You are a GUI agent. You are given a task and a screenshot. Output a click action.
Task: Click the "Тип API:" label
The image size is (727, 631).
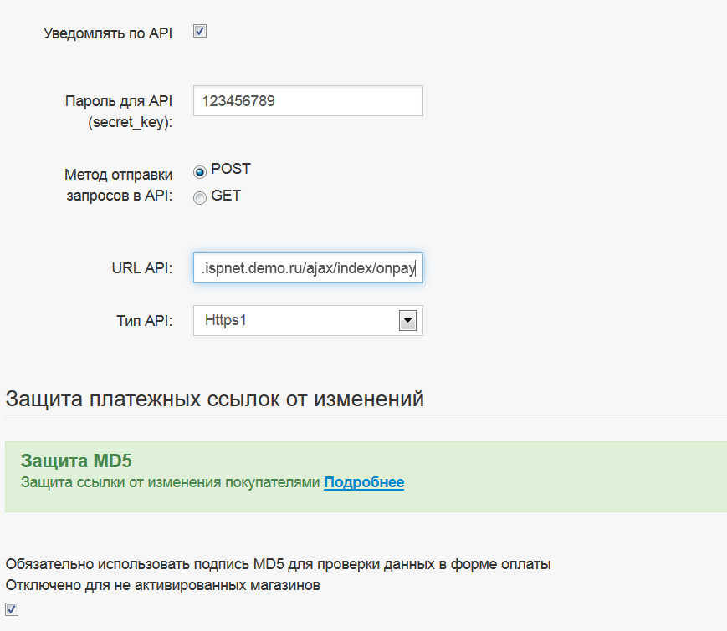144,320
